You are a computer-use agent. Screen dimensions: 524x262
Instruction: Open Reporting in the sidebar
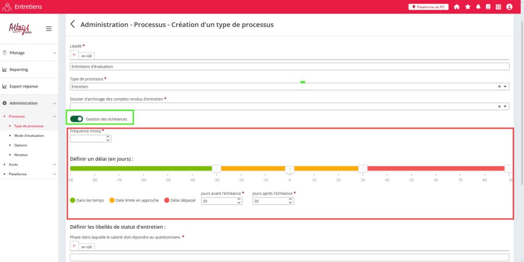19,69
